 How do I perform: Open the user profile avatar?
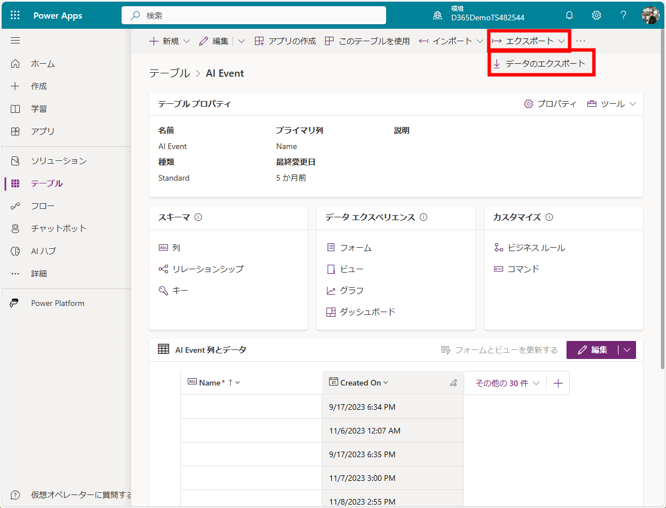(x=650, y=15)
